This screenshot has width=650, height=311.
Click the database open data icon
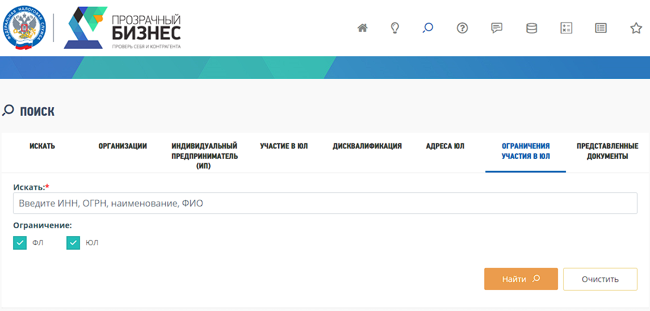[531, 28]
